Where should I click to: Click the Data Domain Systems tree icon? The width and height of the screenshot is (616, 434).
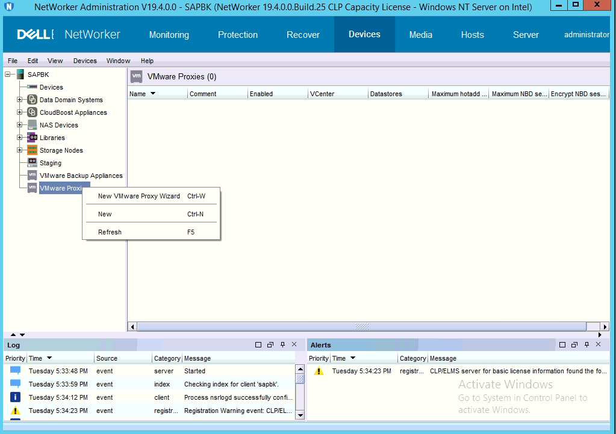point(33,100)
